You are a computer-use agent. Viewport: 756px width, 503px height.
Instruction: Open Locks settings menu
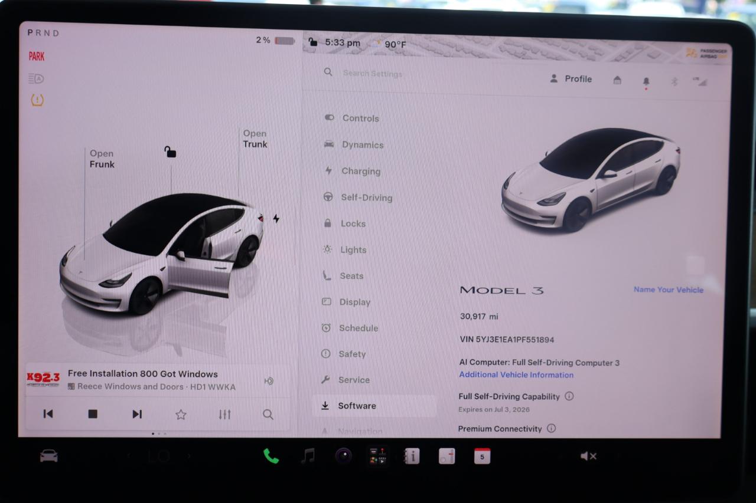point(344,223)
